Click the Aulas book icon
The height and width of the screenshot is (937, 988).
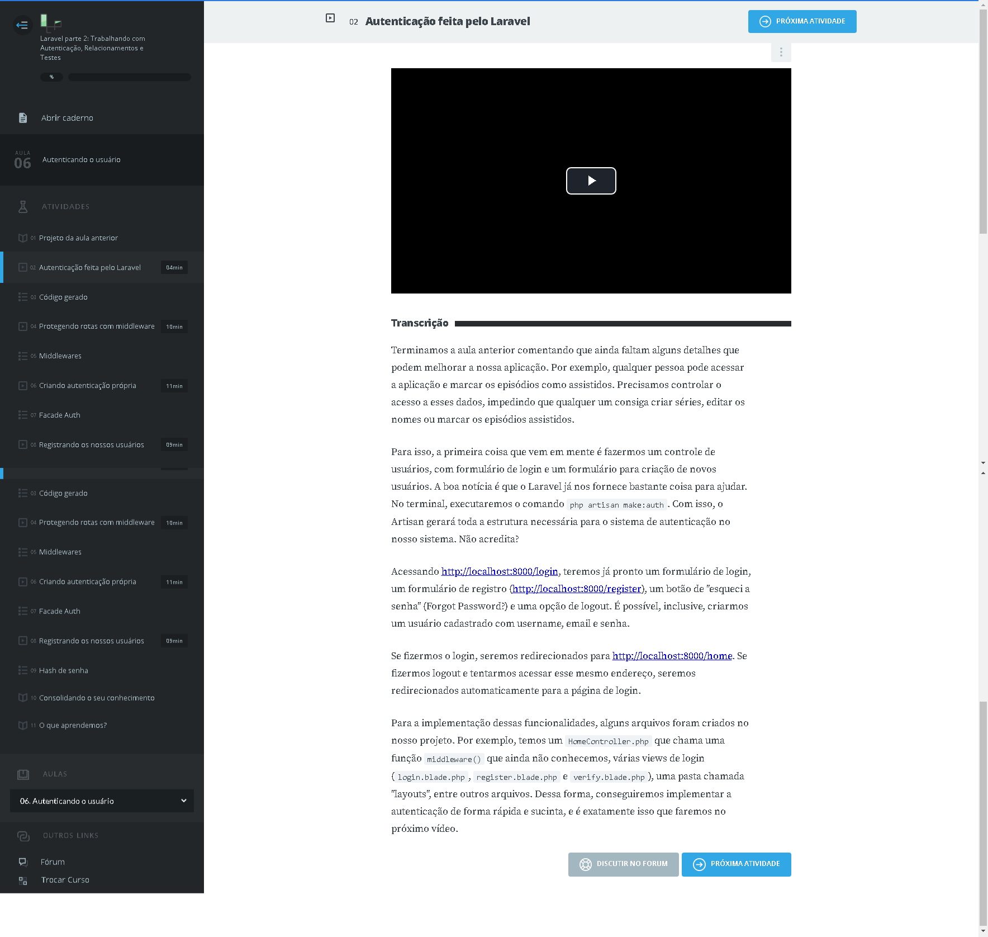23,774
